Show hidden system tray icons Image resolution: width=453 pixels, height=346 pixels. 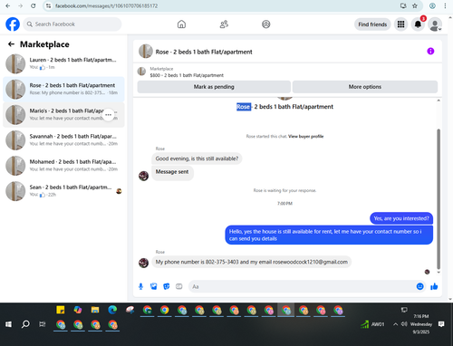pos(395,324)
